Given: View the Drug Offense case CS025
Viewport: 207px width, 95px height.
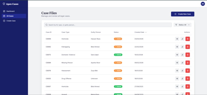Looking at the screenshot, I should click(x=177, y=79).
